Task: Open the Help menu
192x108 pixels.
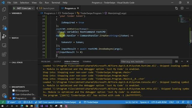Action: point(65,3)
